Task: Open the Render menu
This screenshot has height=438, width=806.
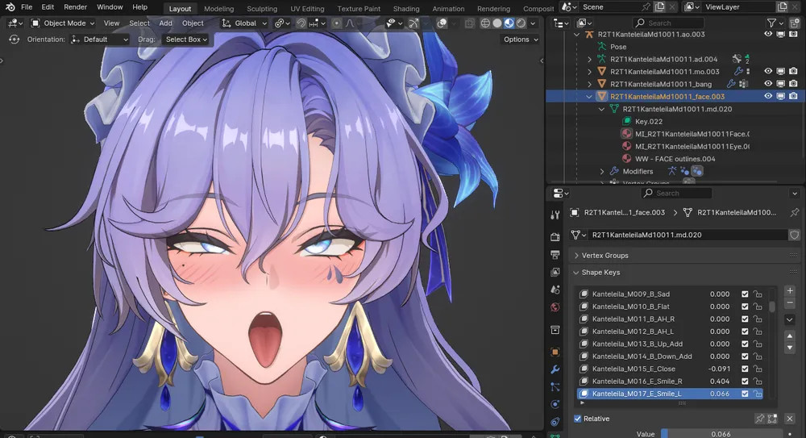Action: tap(76, 7)
